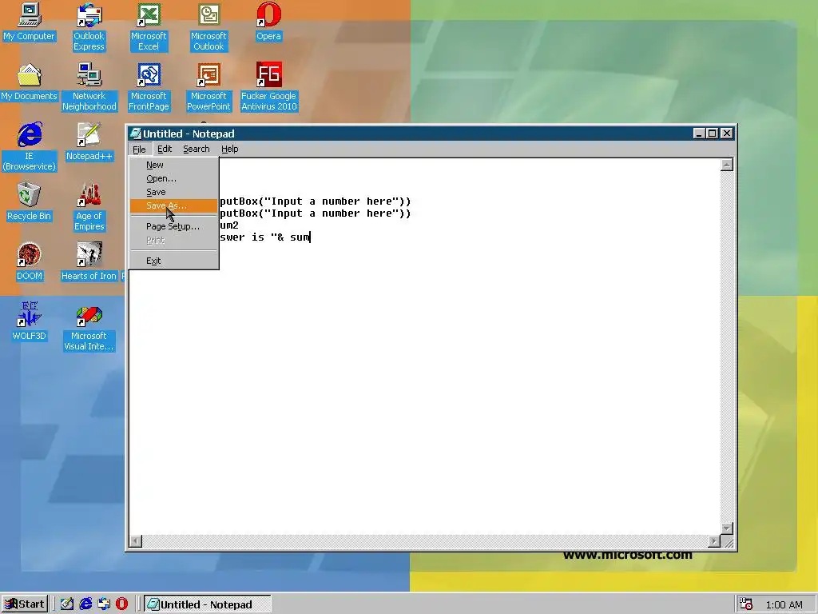Minimize the Notepad window

699,134
